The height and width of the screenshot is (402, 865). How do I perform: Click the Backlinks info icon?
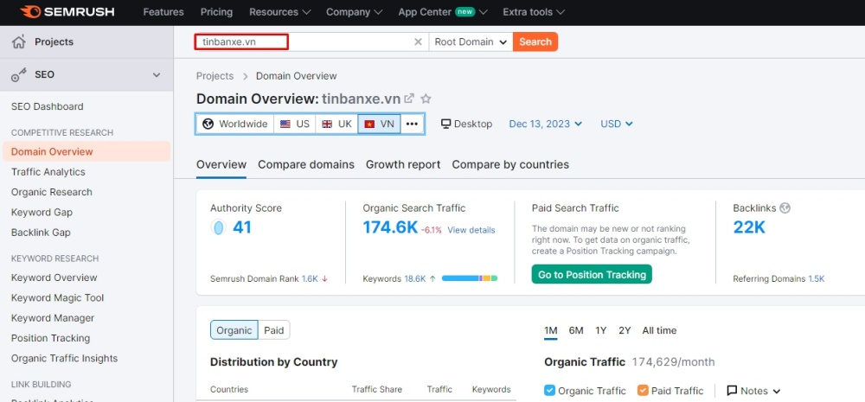click(x=785, y=207)
